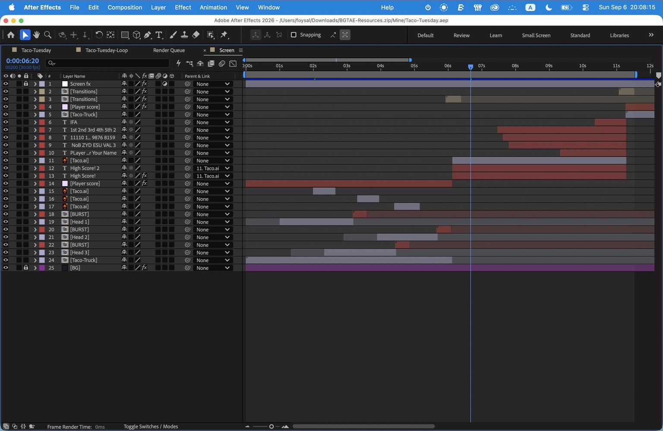Open Parent dropdown for BG layer
Screen dimensions: 663x431
[212, 268]
